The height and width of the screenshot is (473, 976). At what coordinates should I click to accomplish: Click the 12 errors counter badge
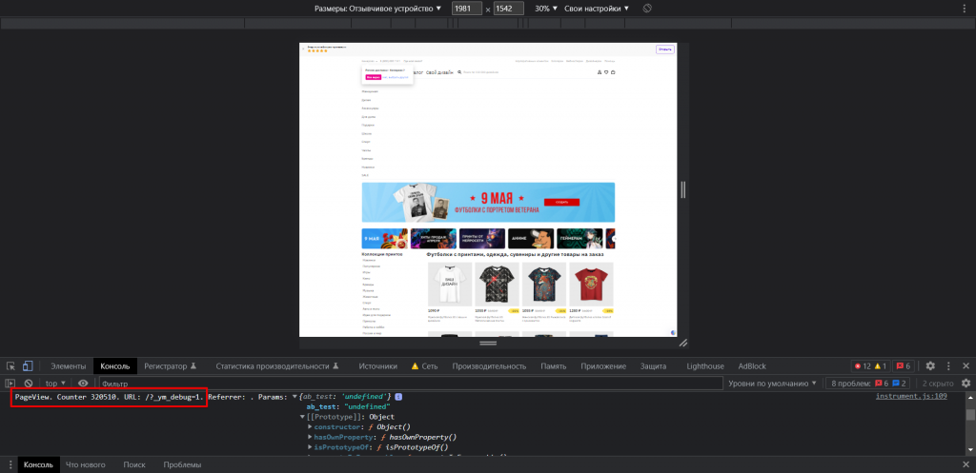862,366
